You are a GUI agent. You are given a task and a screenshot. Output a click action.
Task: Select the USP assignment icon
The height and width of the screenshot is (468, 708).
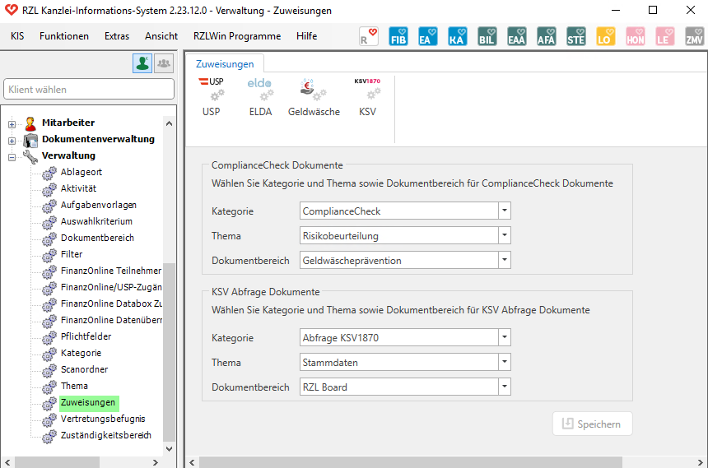click(212, 96)
